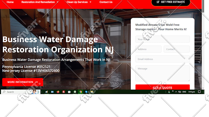This screenshot has width=209, height=117.
Task: Focus the Address input field
Action: point(148,49)
